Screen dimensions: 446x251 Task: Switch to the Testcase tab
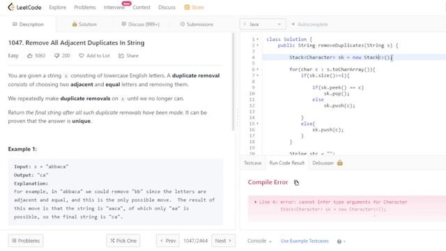pos(252,162)
